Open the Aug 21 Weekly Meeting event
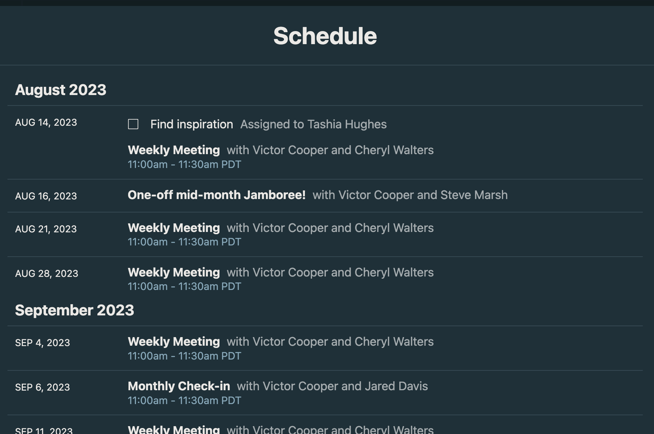 (x=174, y=228)
